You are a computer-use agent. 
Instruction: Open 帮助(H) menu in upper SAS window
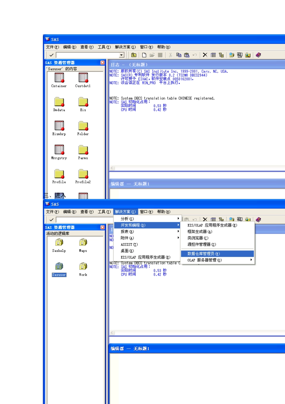164,47
